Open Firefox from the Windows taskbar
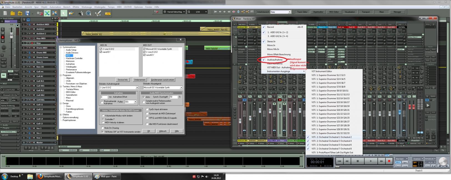This screenshot has height=180, width=451. click(x=40, y=176)
